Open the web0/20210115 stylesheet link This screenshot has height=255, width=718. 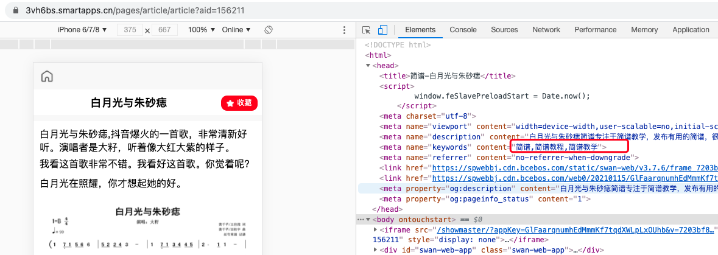[x=575, y=178]
